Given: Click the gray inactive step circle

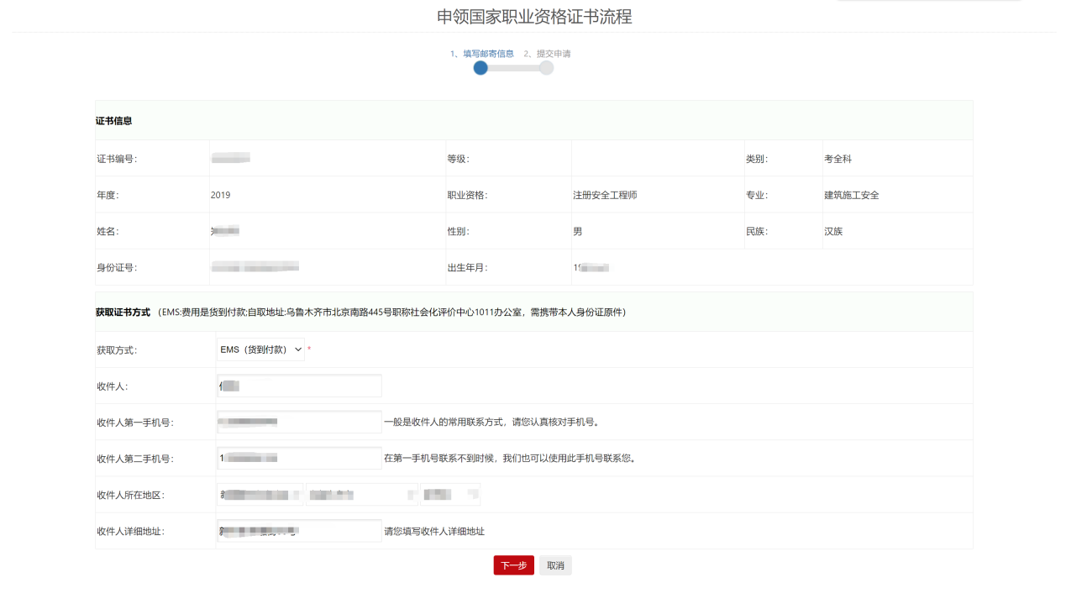Looking at the screenshot, I should 546,68.
